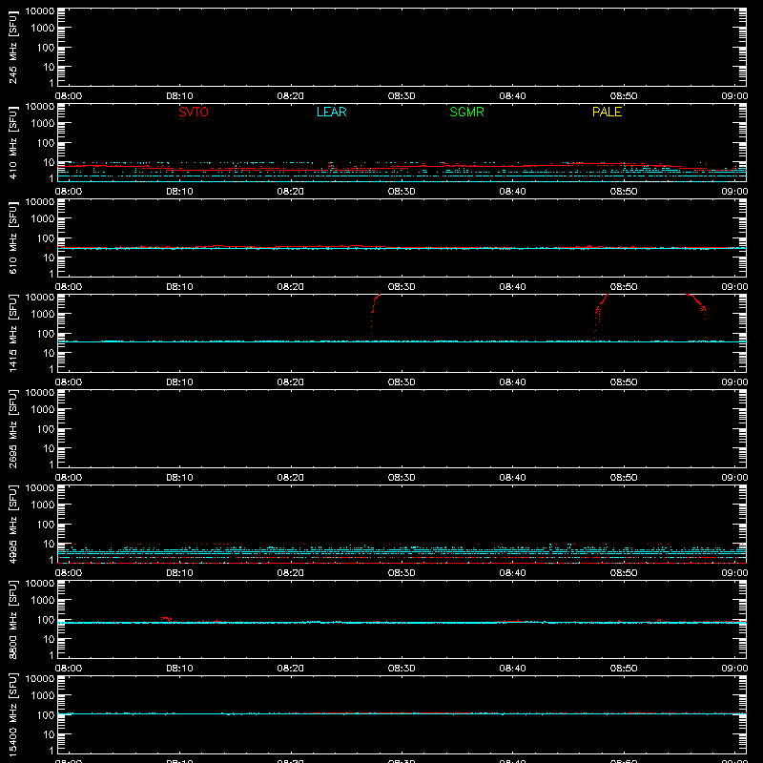
Task: Click small red bump near 08:09 at 8800 MHz
Action: (x=166, y=619)
